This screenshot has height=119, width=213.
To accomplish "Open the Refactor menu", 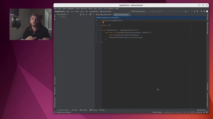I will 84,9.
